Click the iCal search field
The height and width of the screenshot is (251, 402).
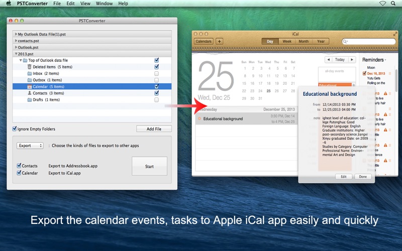(x=369, y=42)
